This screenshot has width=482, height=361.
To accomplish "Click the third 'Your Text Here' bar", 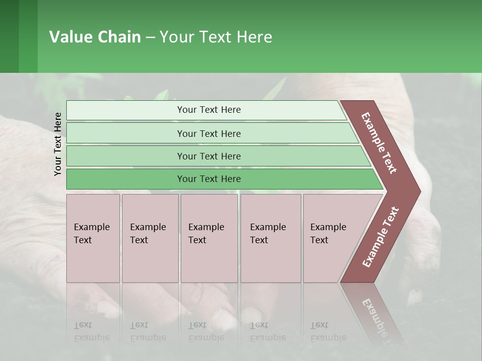I will pos(208,156).
